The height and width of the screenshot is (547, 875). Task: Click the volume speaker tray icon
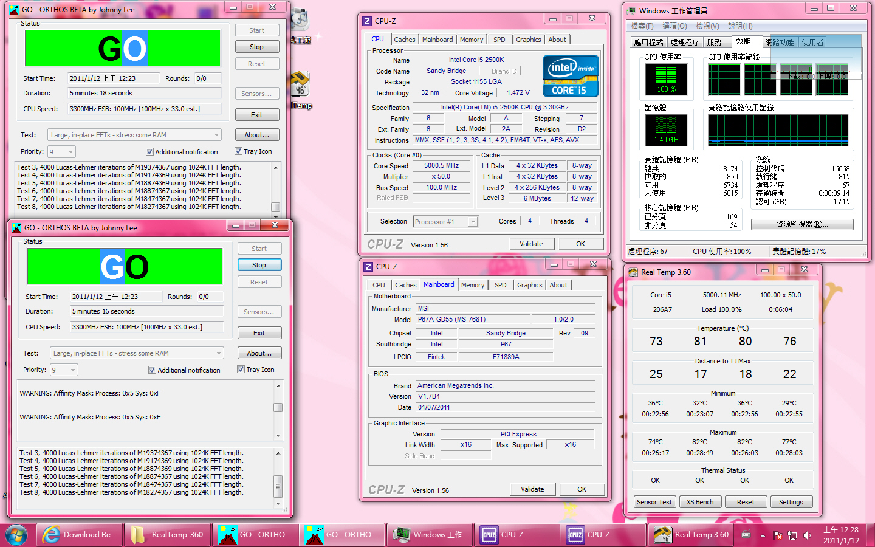click(x=807, y=535)
